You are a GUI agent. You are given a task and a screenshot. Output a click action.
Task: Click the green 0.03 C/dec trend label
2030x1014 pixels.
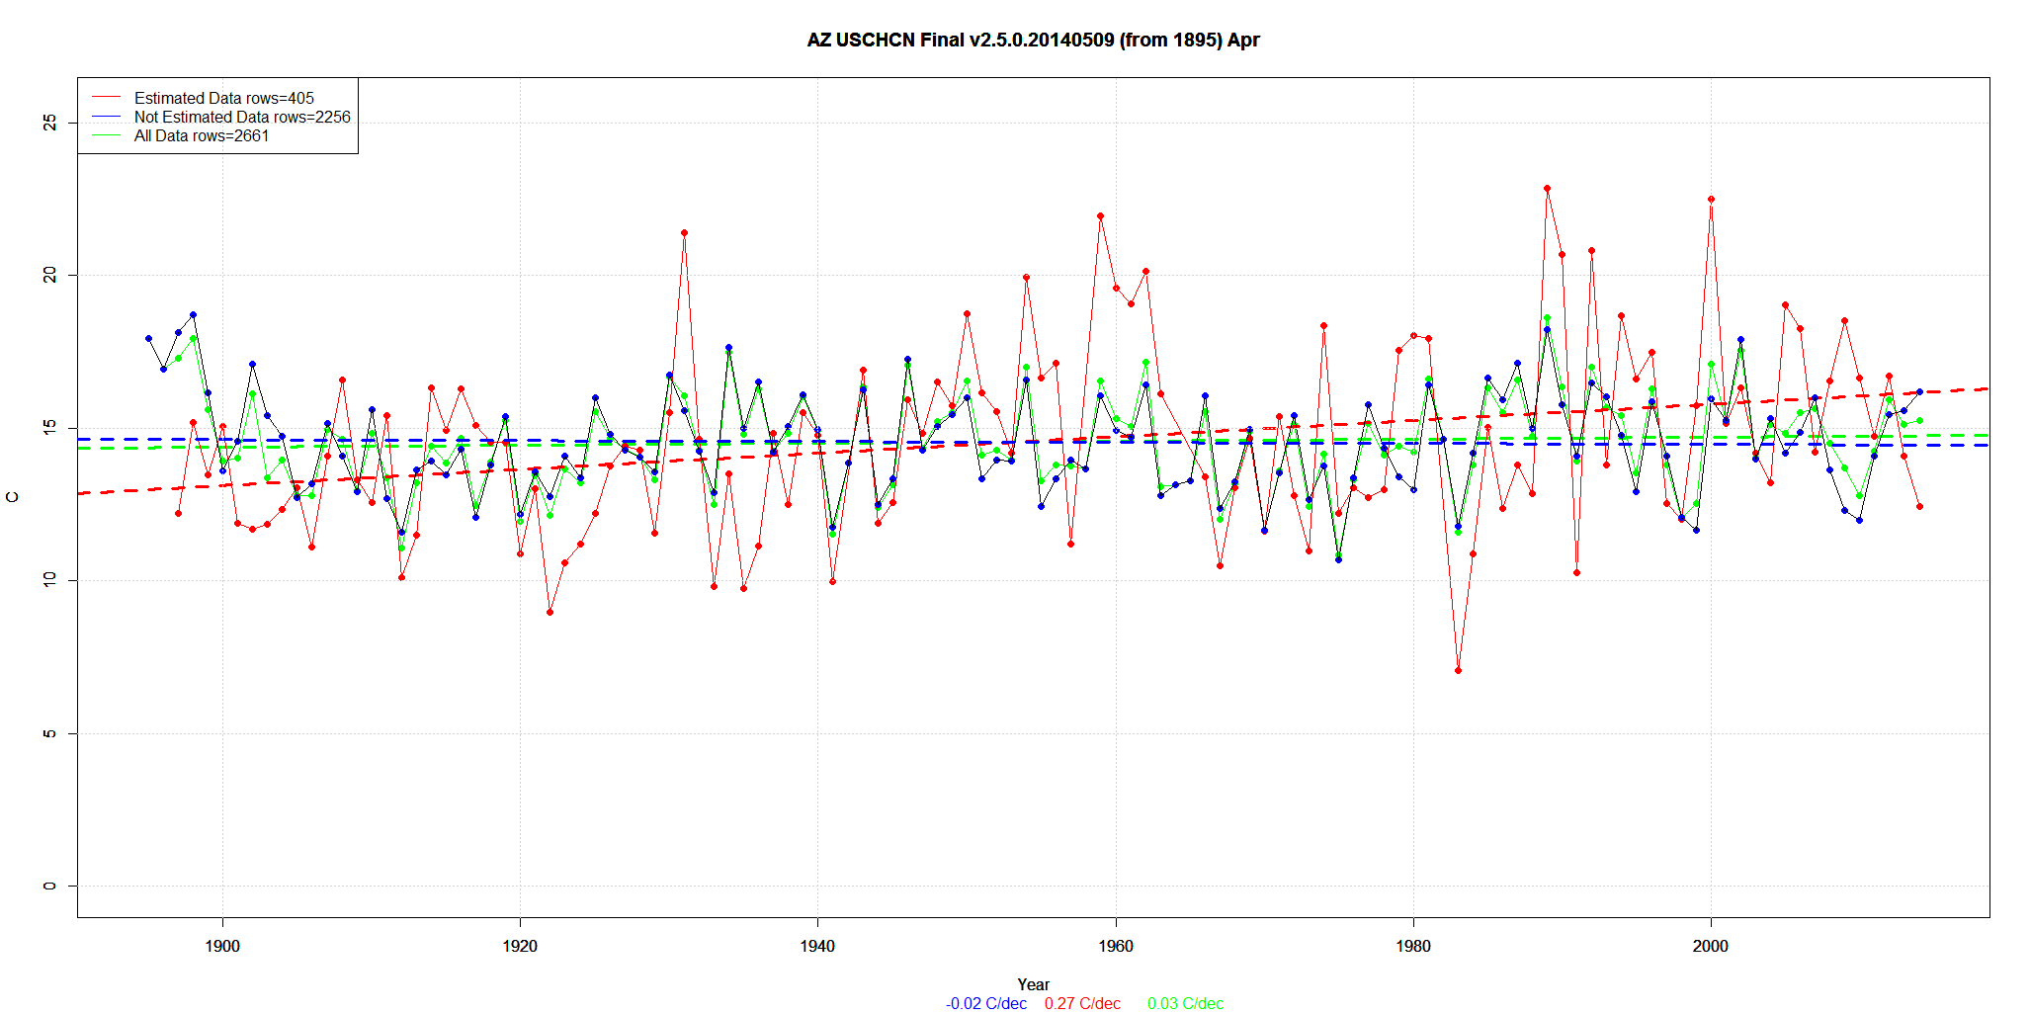[x=1185, y=1003]
